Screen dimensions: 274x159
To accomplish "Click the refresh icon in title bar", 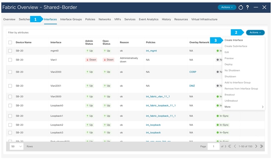I will coord(240,7).
